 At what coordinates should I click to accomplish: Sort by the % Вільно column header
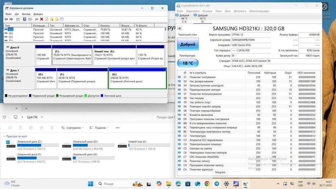pyautogui.click(x=144, y=26)
